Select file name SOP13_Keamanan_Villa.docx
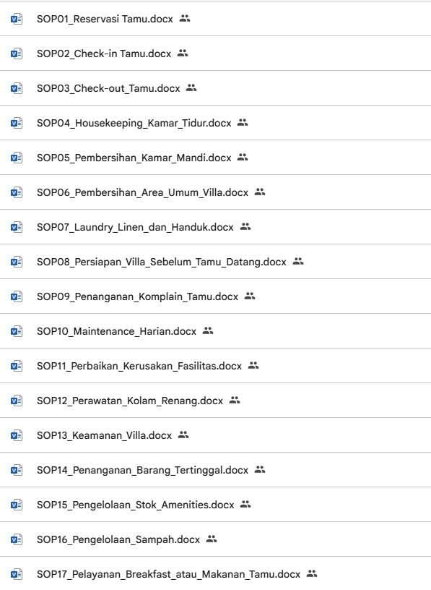This screenshot has width=431, height=590. tap(105, 435)
